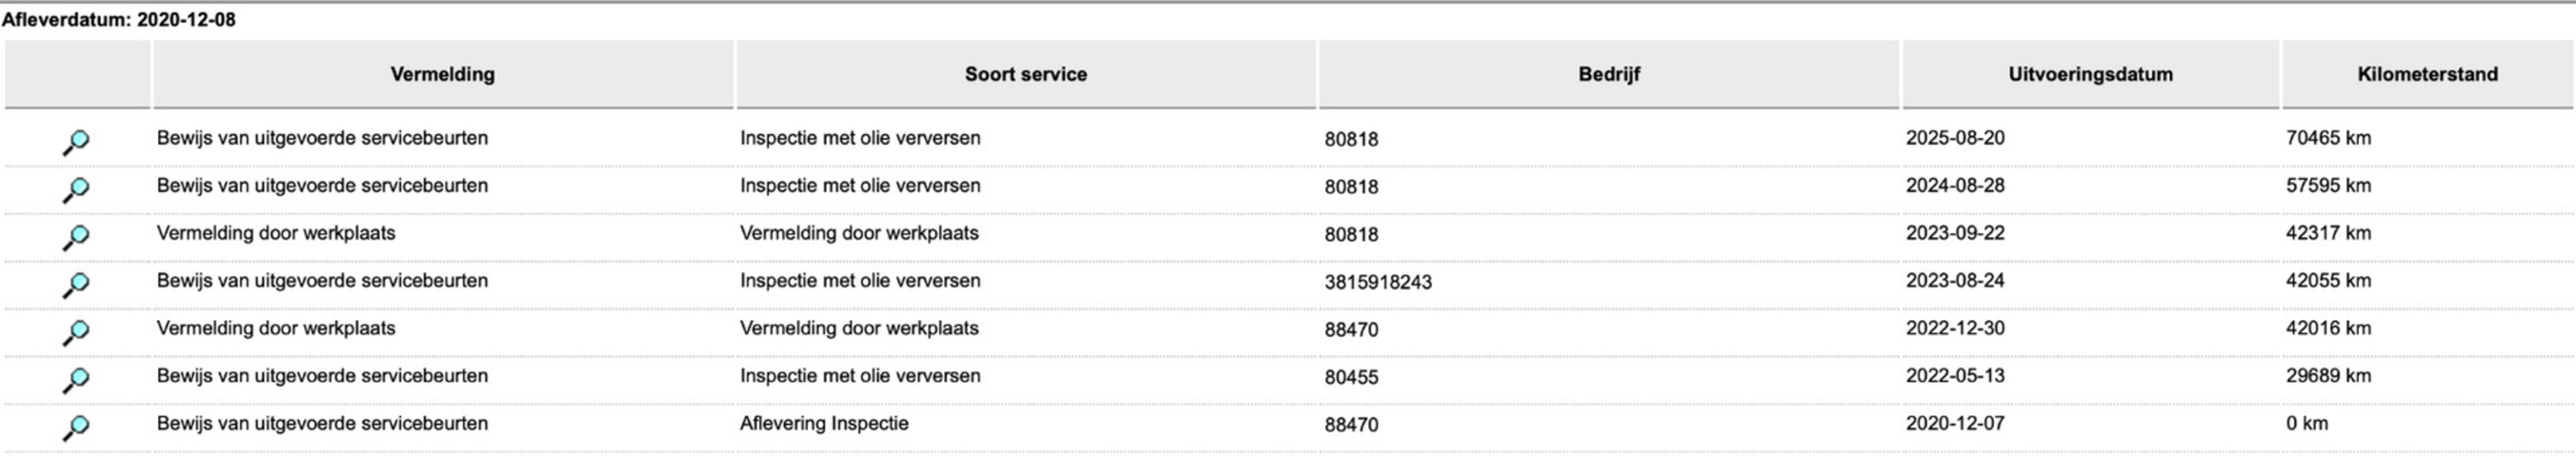Image resolution: width=2576 pixels, height=456 pixels.
Task: Click the Vermelding column header
Action: 442,74
